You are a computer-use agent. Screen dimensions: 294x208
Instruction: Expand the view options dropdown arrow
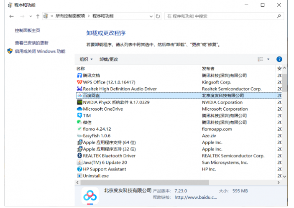[x=268, y=59]
